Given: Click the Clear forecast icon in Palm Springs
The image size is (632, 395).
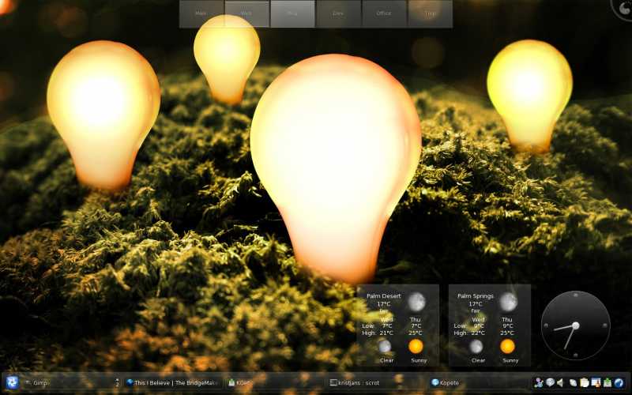Looking at the screenshot, I should click(476, 346).
